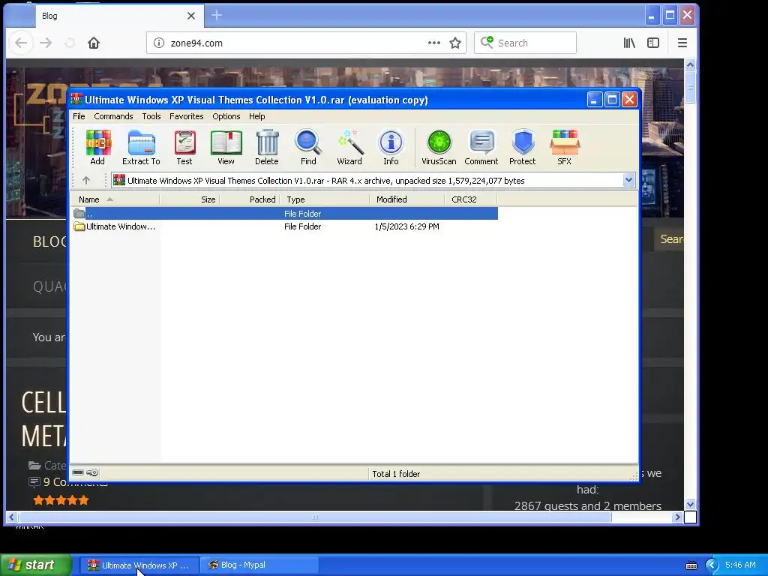Image resolution: width=768 pixels, height=576 pixels.
Task: Open the Favorites menu
Action: pyautogui.click(x=186, y=116)
